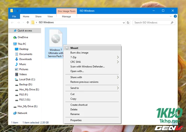This screenshot has width=186, height=132.
Task: Click the Up one level arrow
Action: 28,22
